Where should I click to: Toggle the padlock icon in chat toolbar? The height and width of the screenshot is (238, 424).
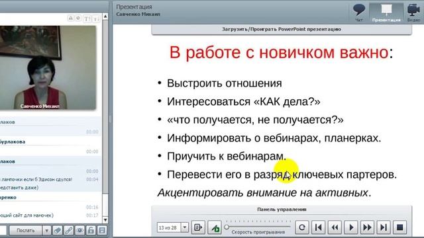click(91, 231)
